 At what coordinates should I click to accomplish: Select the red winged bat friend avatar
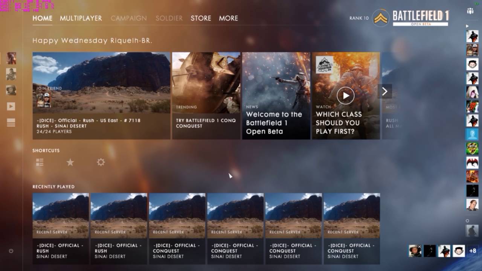pos(472,163)
